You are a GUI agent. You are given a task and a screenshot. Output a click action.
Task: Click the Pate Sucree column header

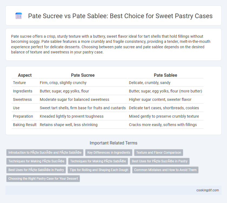(83, 75)
